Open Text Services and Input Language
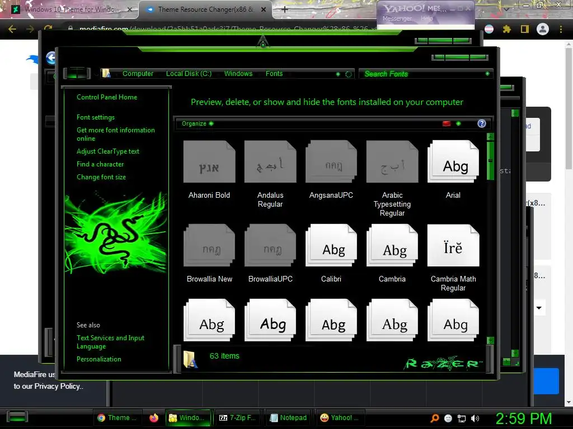 click(110, 342)
